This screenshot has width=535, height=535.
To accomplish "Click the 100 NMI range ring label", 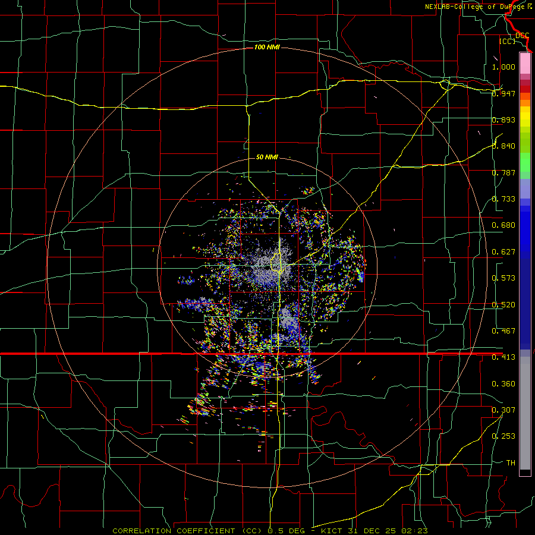I will [267, 47].
